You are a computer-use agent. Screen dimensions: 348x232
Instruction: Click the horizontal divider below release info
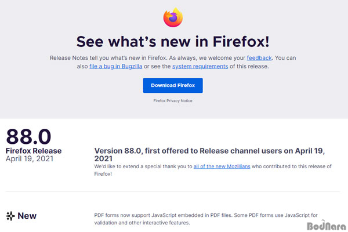click(173, 191)
